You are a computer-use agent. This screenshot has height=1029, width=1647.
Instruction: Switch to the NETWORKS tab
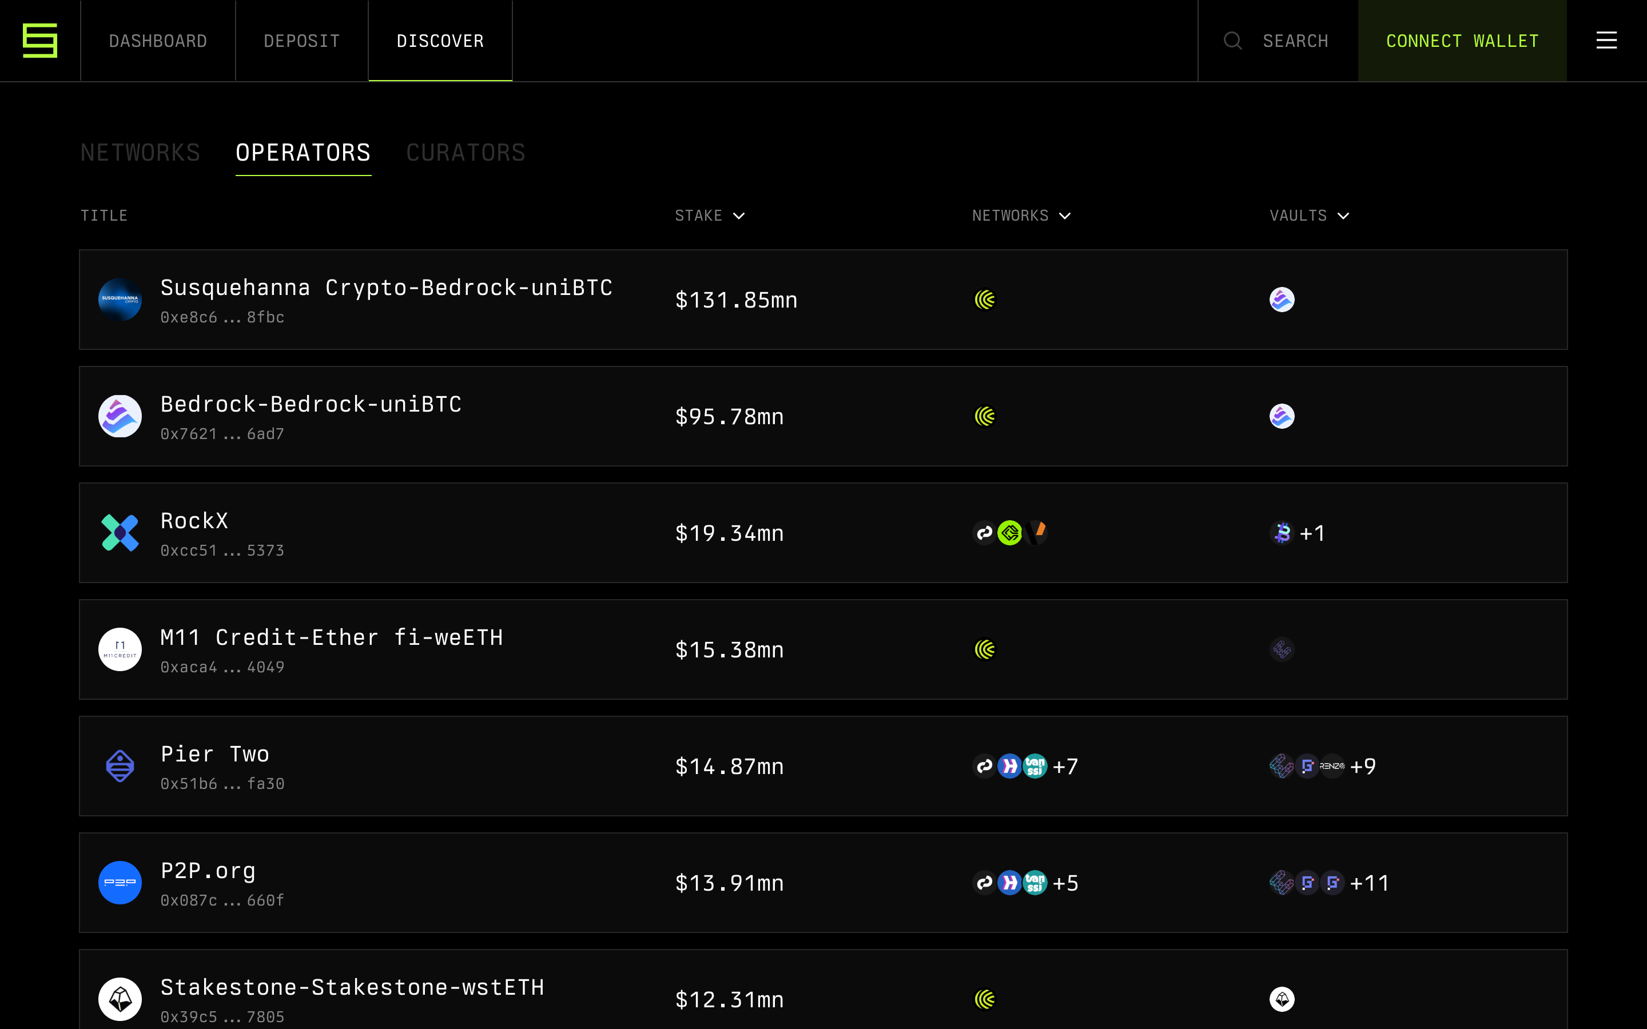click(x=140, y=153)
